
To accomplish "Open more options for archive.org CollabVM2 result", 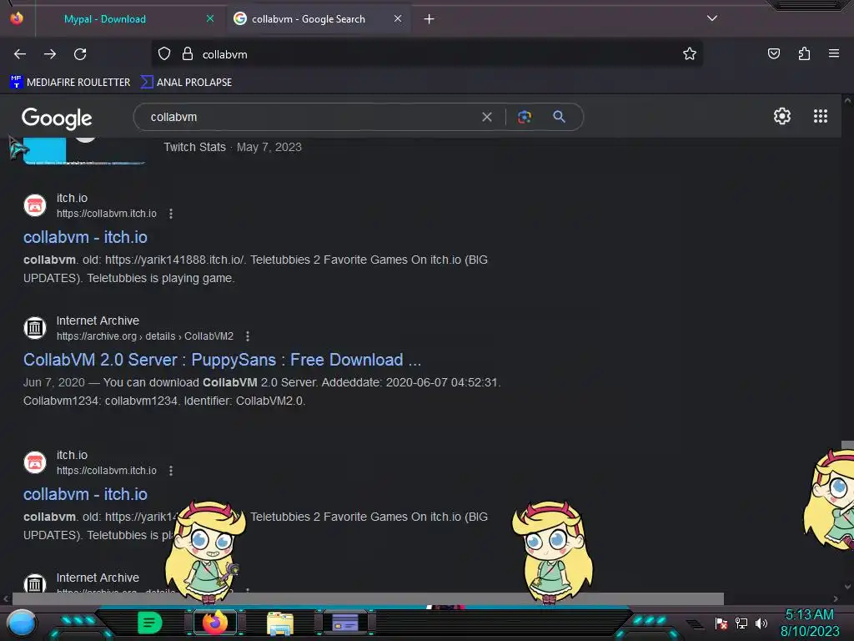I will click(x=248, y=336).
